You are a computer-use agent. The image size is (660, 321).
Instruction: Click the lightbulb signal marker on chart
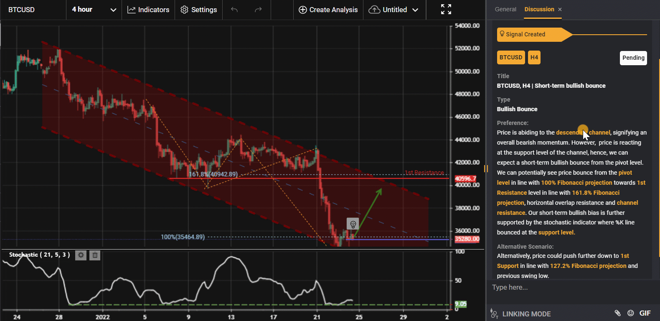pyautogui.click(x=353, y=224)
